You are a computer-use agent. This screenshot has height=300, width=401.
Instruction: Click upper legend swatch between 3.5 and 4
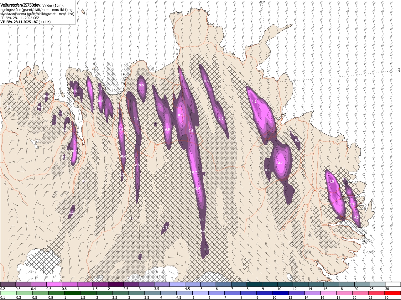[x=162, y=284]
